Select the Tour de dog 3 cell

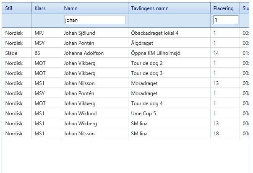coord(147,73)
